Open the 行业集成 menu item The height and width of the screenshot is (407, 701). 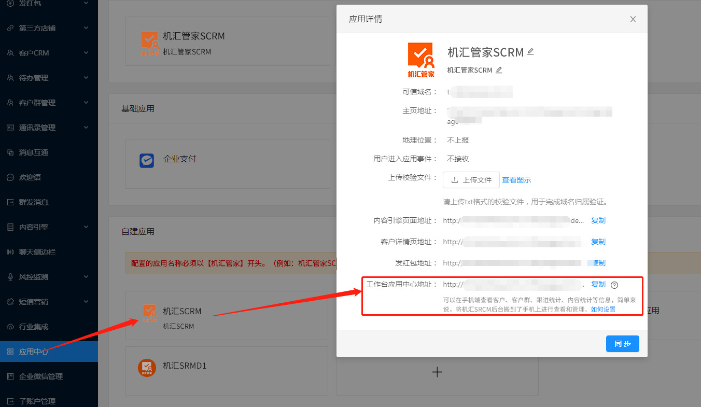click(x=49, y=327)
